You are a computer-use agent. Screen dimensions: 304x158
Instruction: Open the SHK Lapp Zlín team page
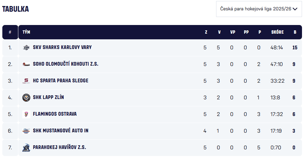tap(48, 97)
